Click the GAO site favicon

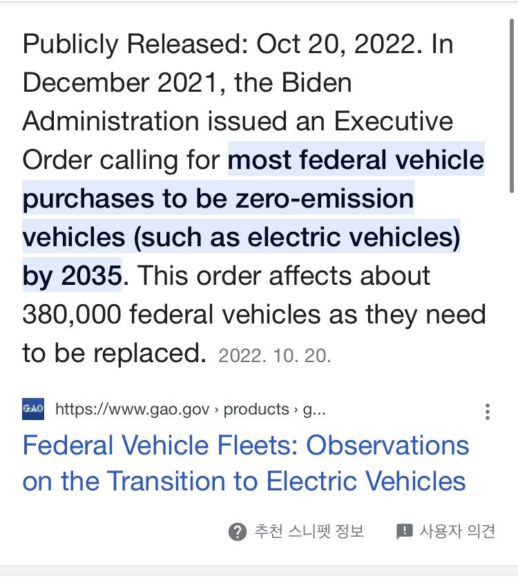click(33, 409)
